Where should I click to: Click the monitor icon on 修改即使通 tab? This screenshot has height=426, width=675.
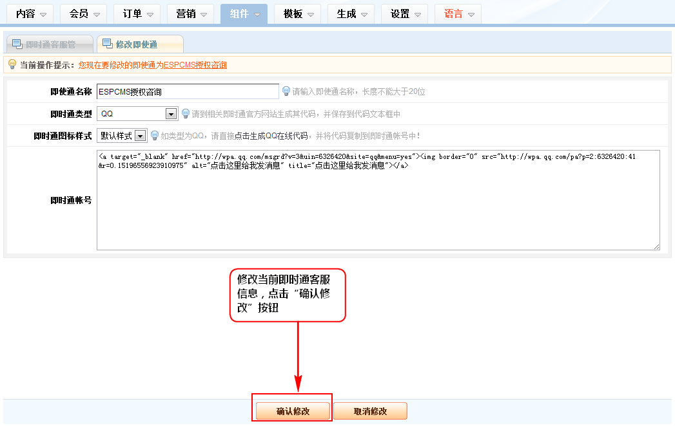[x=107, y=44]
